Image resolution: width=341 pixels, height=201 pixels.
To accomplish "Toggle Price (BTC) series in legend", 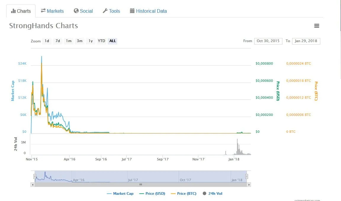I will [x=184, y=193].
